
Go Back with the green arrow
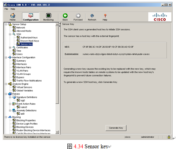point(65,16)
